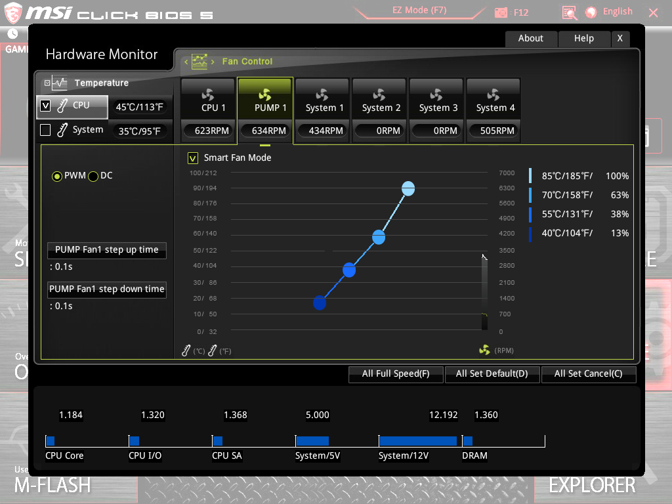This screenshot has height=504, width=672.
Task: Click the System/12V voltage bar
Action: (418, 441)
